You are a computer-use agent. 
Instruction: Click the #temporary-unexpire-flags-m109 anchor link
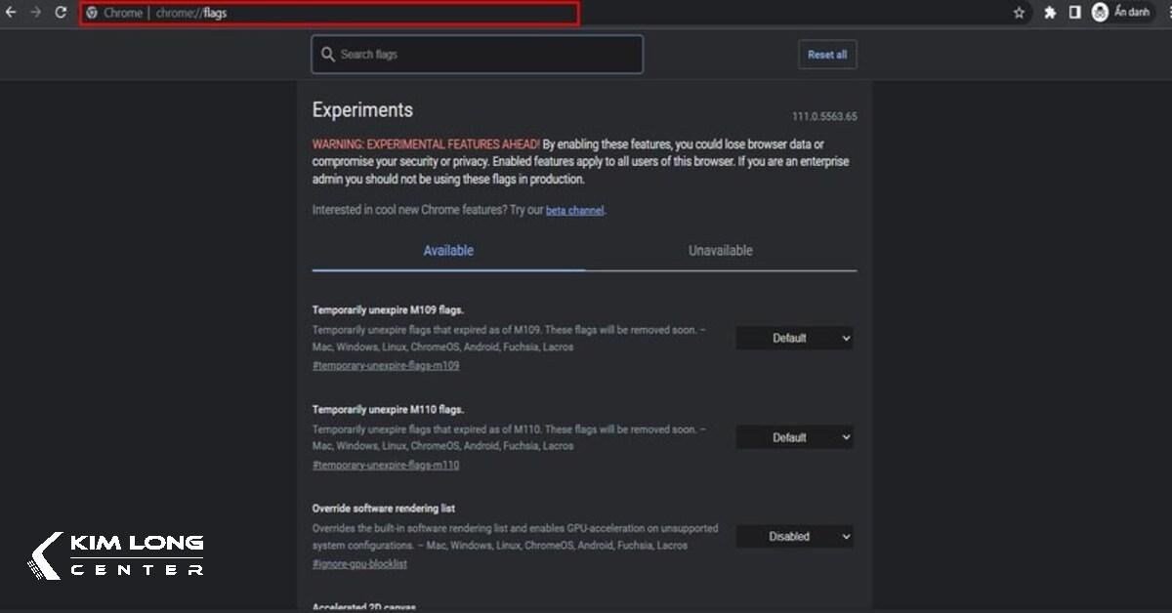pos(386,366)
